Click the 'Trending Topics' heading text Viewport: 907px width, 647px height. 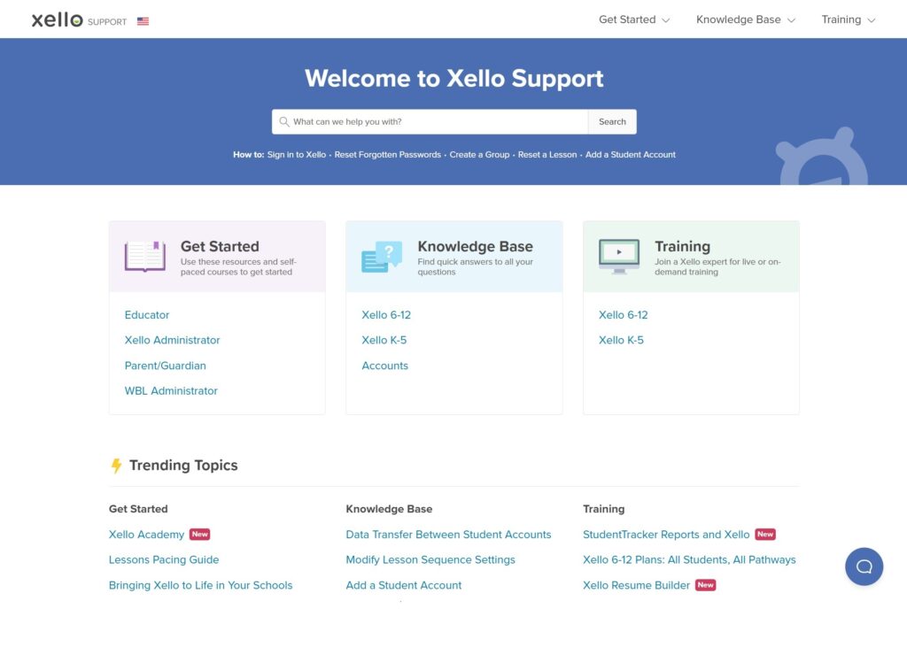[x=183, y=466]
